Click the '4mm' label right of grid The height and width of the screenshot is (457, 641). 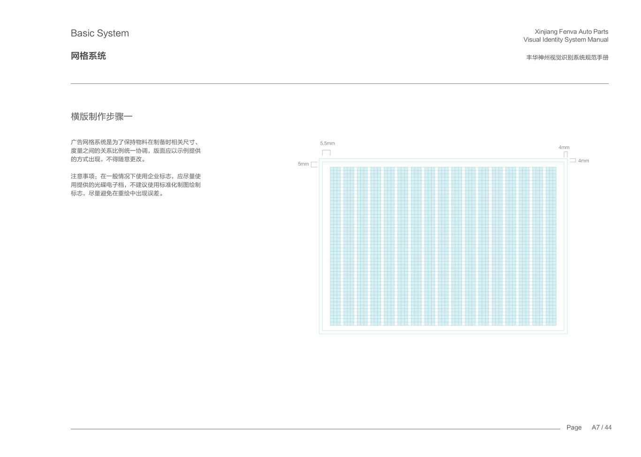point(583,161)
